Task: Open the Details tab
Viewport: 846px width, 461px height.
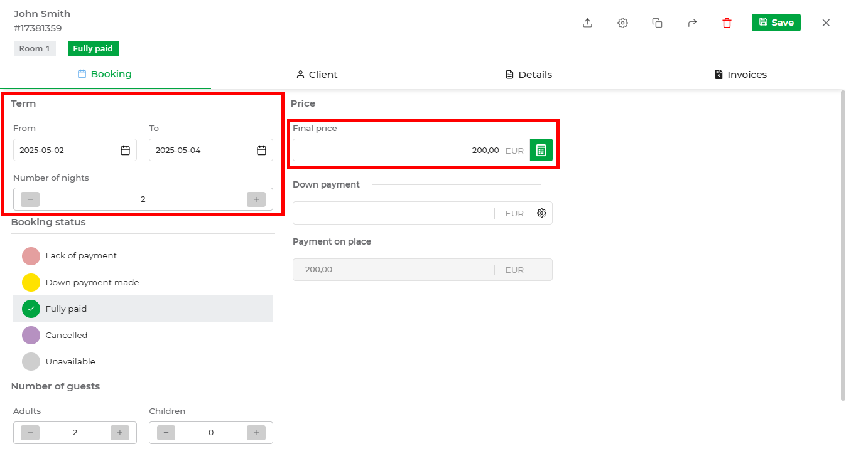Action: (528, 75)
